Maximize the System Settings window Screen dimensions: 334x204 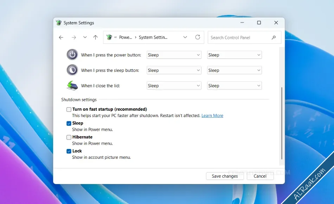click(259, 22)
